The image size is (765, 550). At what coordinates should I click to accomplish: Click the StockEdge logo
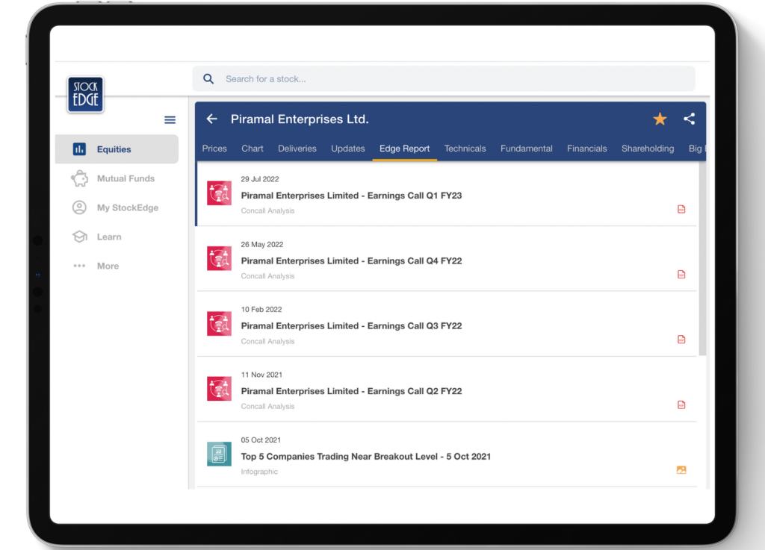point(85,95)
